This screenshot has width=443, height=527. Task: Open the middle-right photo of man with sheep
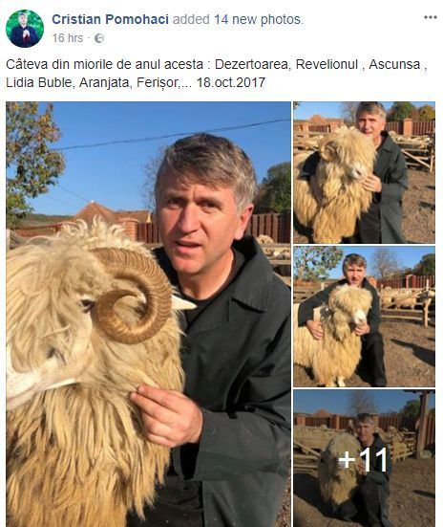point(364,317)
